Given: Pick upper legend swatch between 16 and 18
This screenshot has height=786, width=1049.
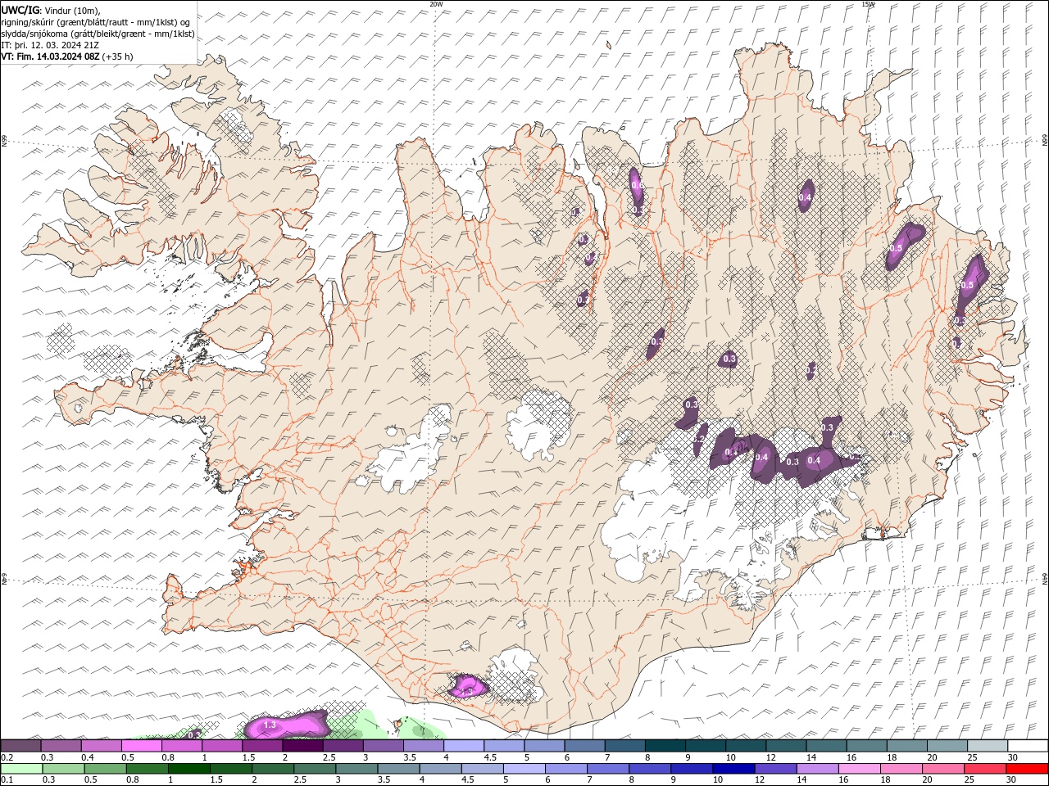Looking at the screenshot, I should coord(867,746).
